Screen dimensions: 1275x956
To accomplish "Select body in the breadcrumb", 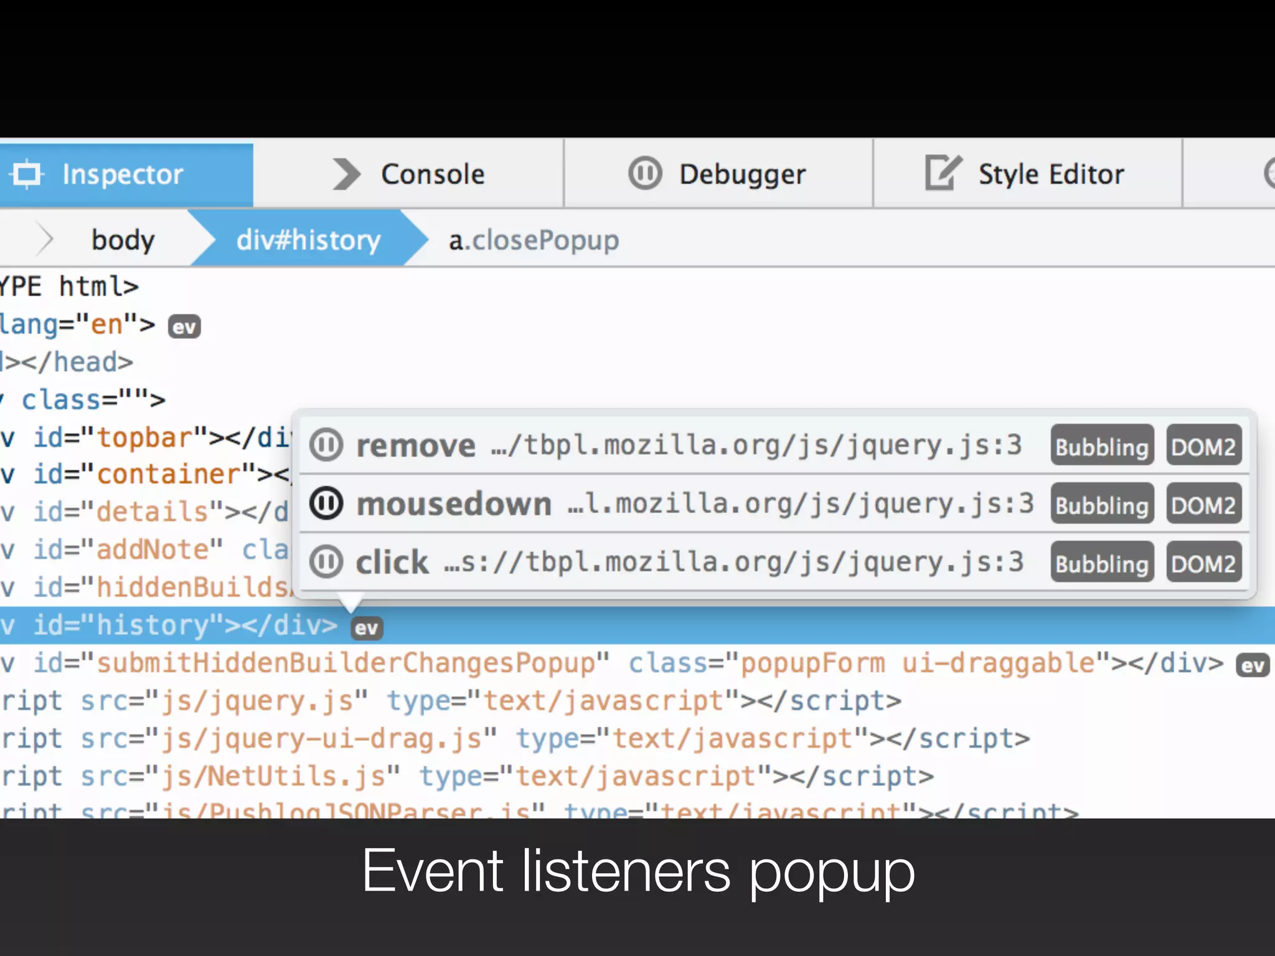I will click(123, 240).
